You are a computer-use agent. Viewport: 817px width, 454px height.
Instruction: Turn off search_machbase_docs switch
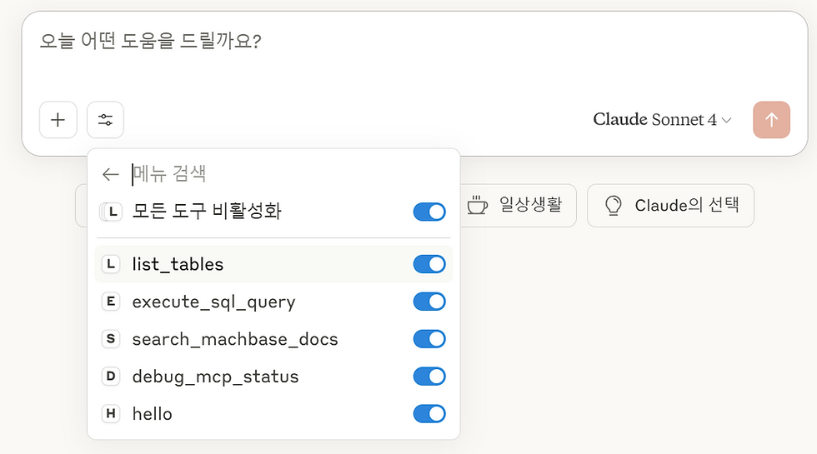(429, 339)
